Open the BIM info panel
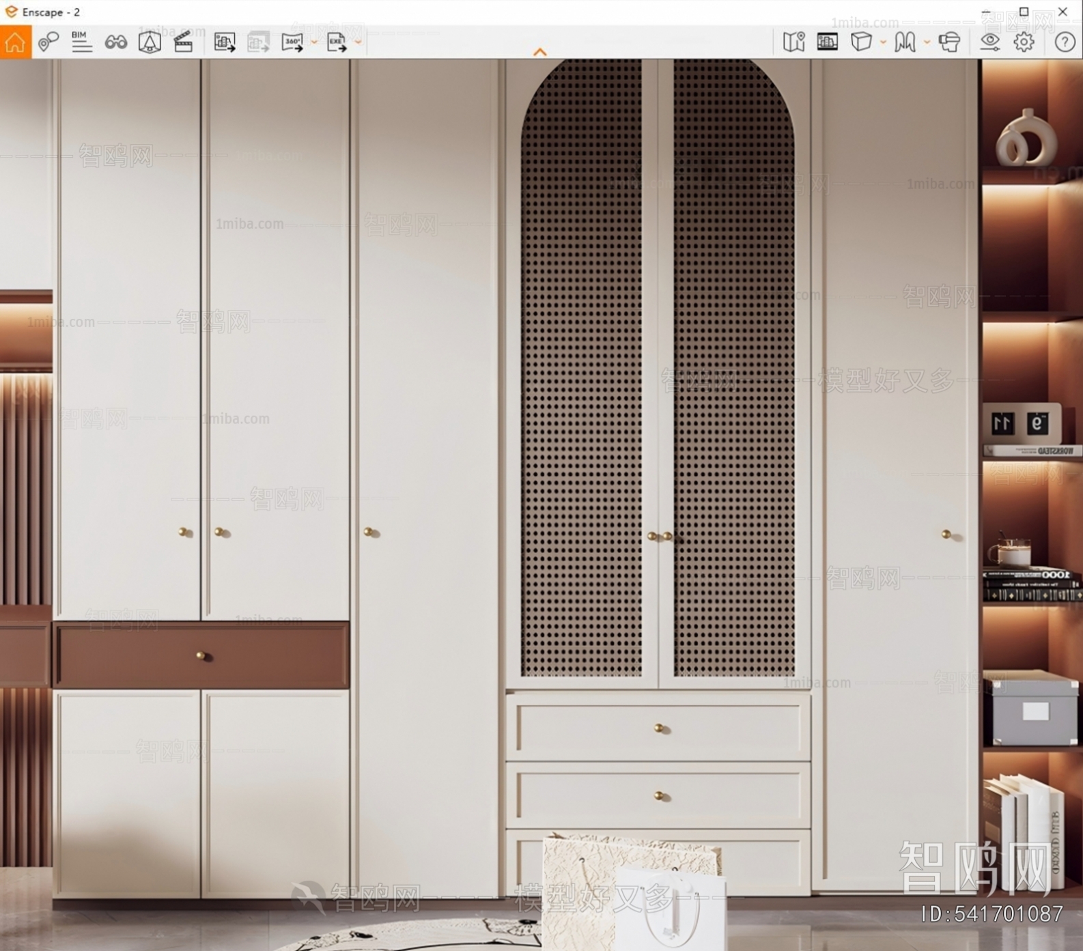The height and width of the screenshot is (951, 1083). pos(81,42)
